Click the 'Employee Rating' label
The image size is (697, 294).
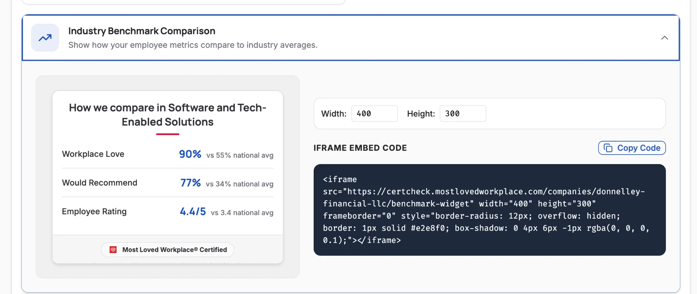pyautogui.click(x=94, y=211)
